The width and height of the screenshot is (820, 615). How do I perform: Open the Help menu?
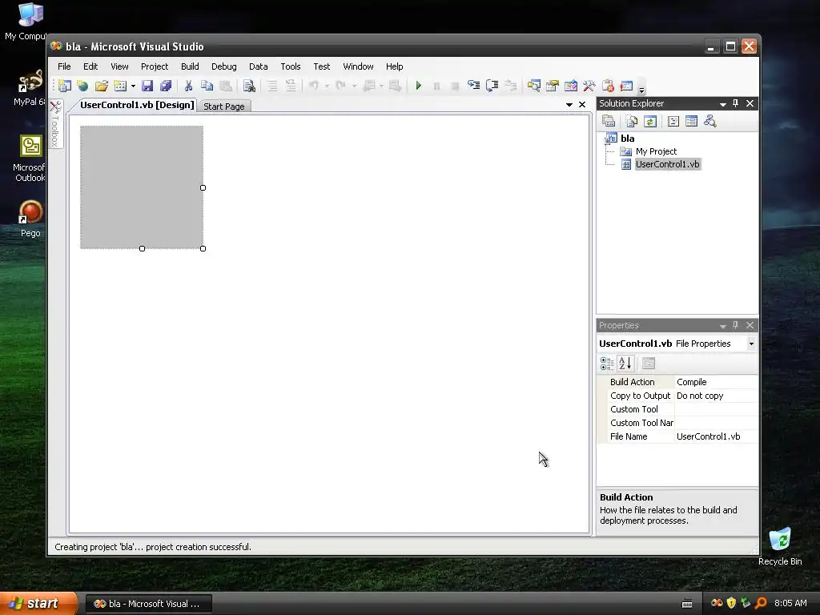coord(394,66)
